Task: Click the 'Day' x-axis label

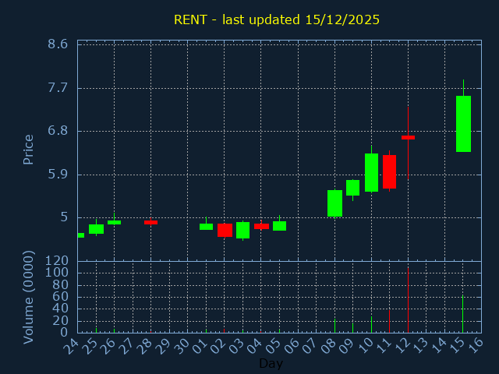Action: 271,363
